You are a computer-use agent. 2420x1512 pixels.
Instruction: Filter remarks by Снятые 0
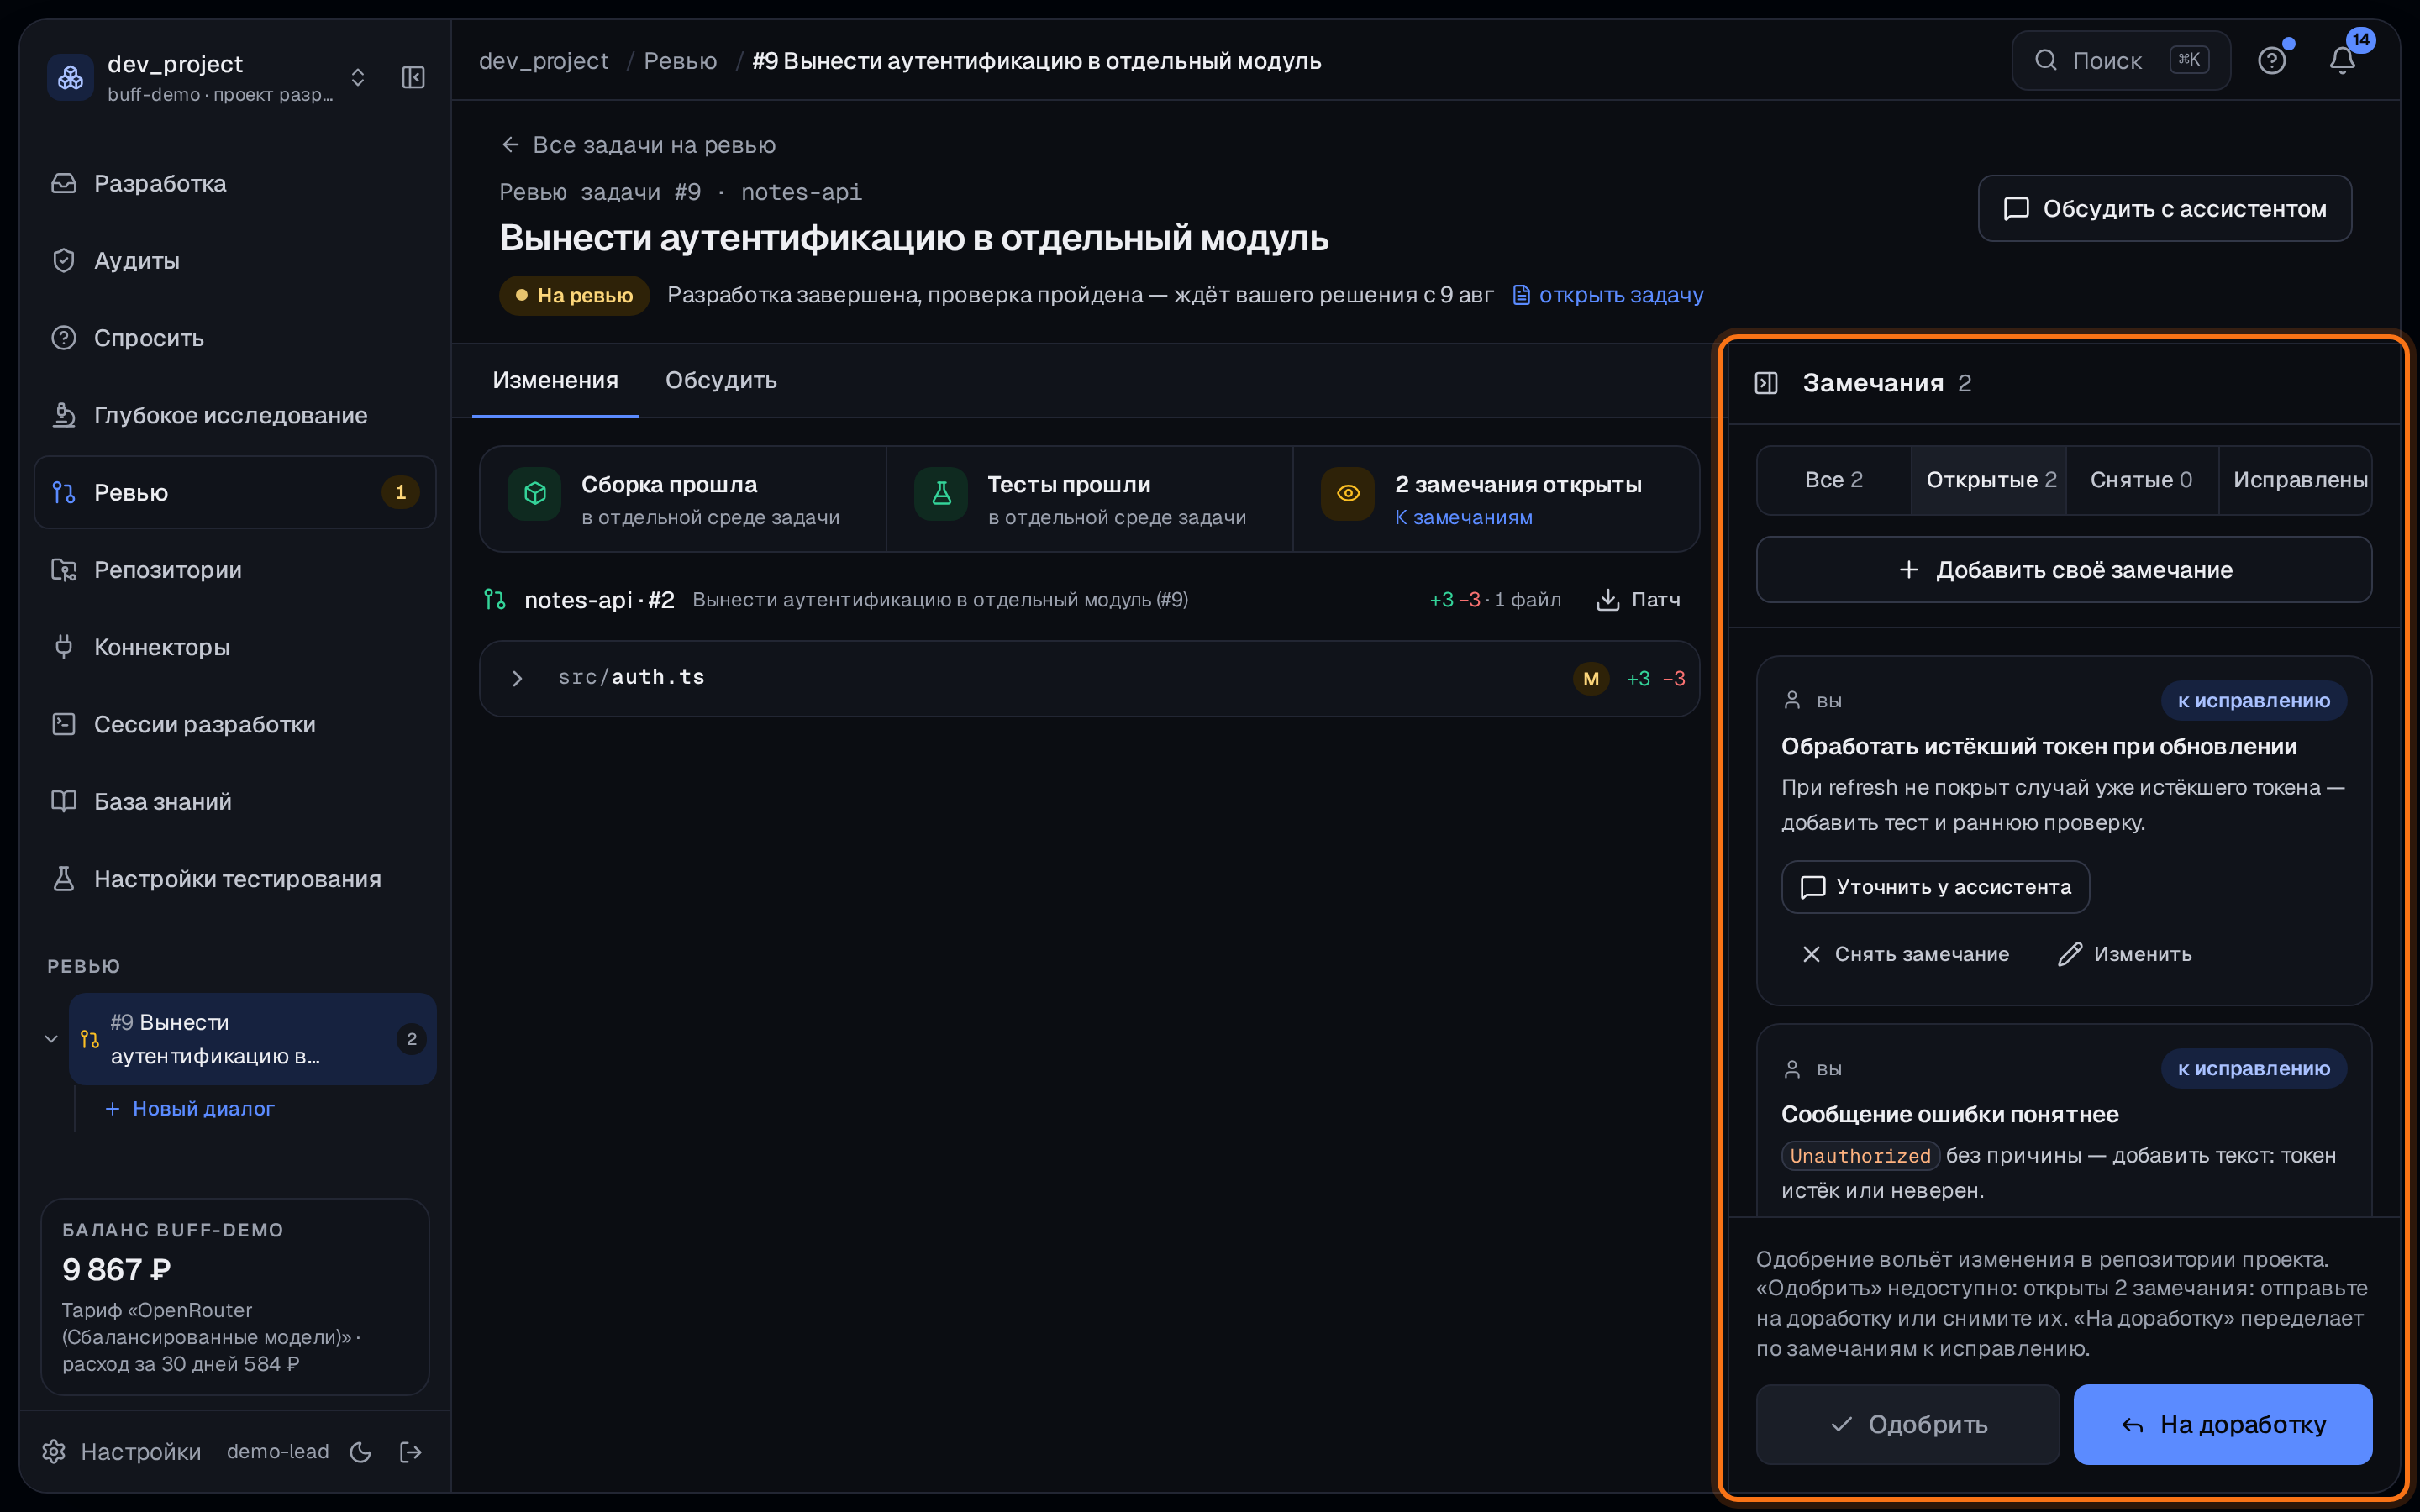coord(2141,480)
